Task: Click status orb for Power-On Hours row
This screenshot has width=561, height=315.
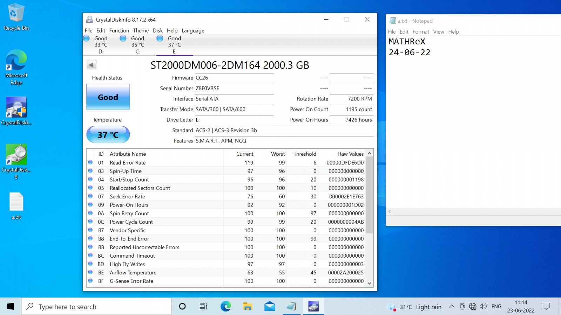Action: [x=90, y=205]
